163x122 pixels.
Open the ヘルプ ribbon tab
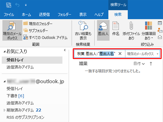click(x=99, y=14)
